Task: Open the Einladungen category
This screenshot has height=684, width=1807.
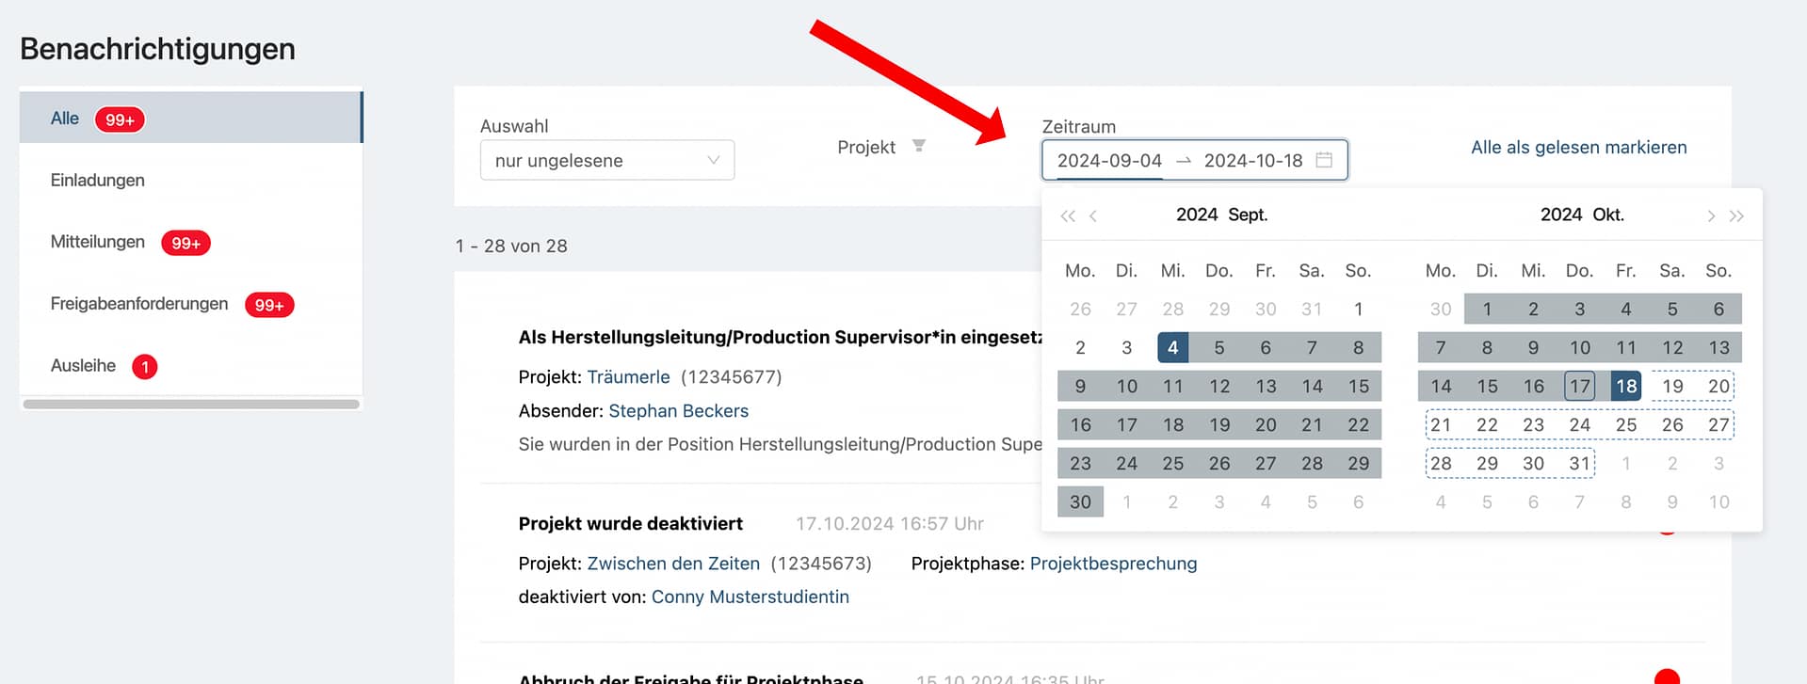Action: click(97, 180)
